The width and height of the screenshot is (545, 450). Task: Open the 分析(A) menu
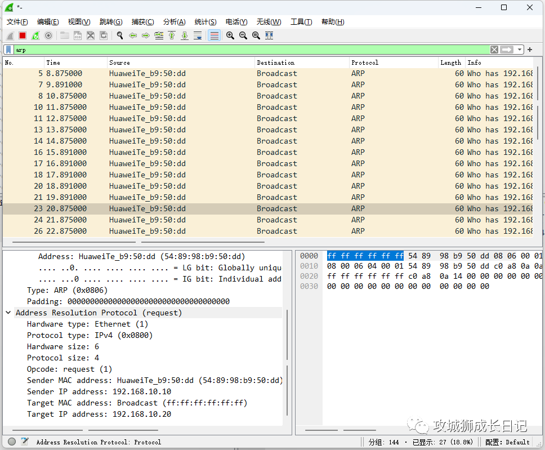174,22
